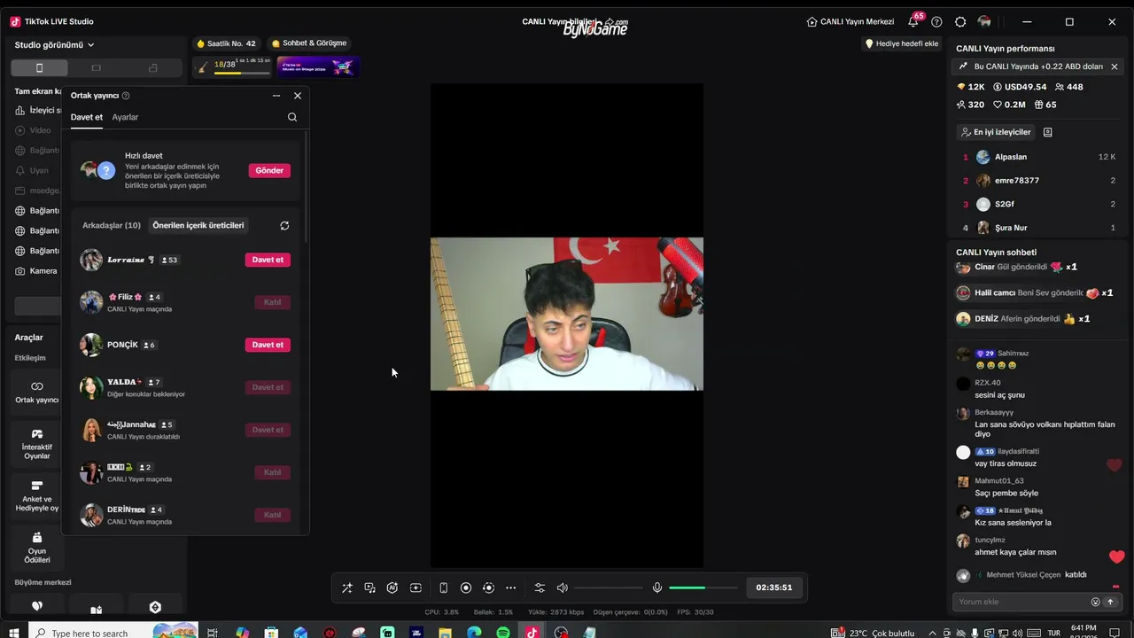The image size is (1134, 638).
Task: Open the effects magic wand tool
Action: click(347, 587)
